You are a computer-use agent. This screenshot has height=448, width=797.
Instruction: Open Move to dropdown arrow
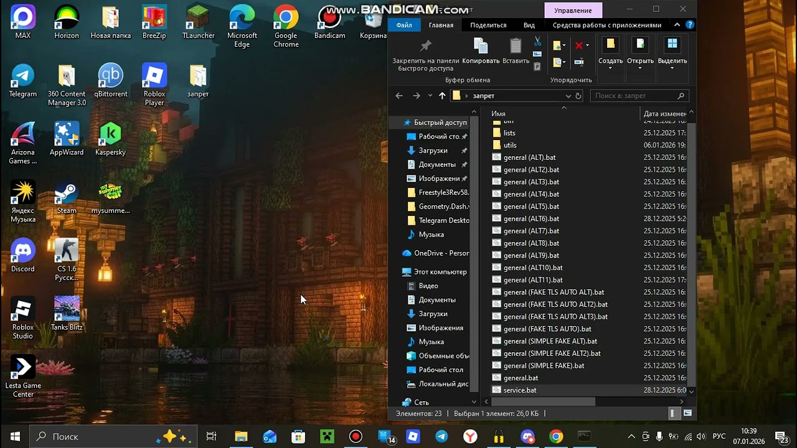pos(564,45)
